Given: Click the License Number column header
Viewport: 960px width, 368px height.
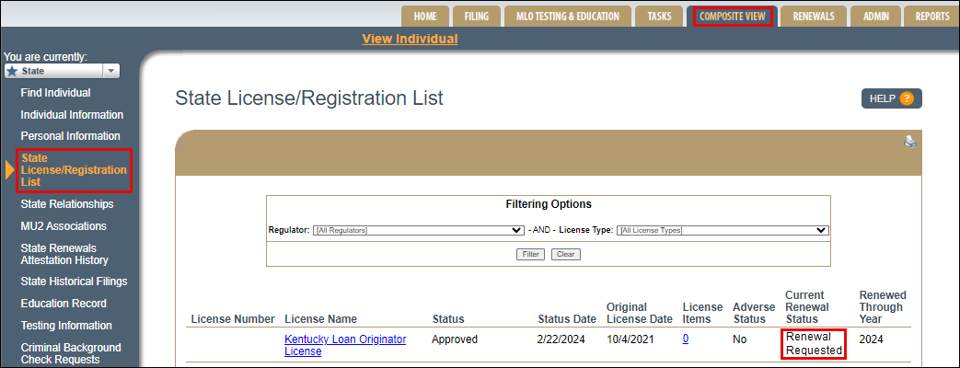Looking at the screenshot, I should click(x=233, y=319).
